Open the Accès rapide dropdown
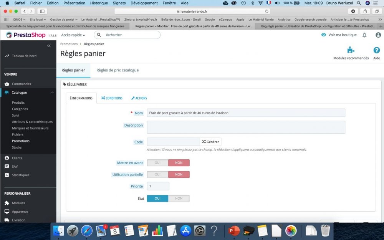The image size is (384, 240). [73, 35]
